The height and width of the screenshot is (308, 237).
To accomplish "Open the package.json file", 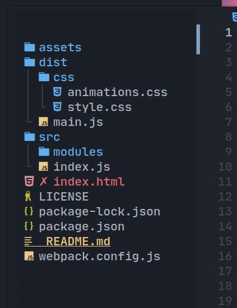I will [x=82, y=227].
